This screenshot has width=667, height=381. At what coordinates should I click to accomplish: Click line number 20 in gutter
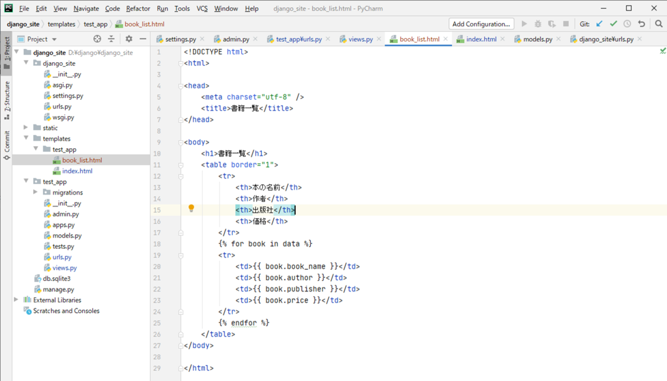pyautogui.click(x=157, y=267)
